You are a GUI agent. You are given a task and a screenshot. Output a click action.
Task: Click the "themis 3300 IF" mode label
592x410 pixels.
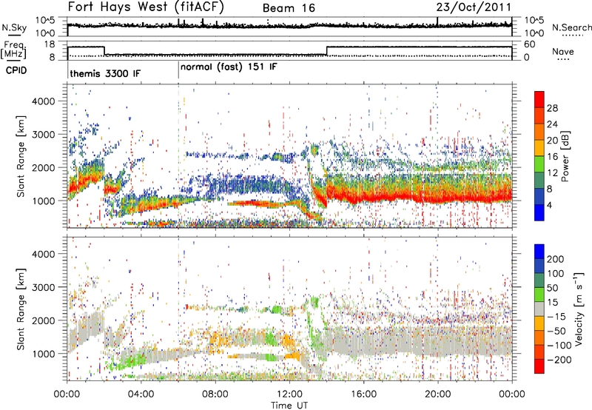[x=105, y=73]
